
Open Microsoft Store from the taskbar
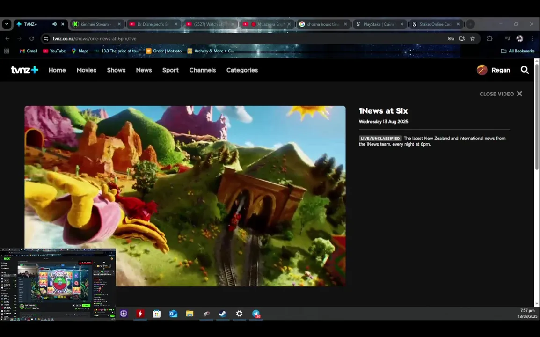pyautogui.click(x=157, y=314)
